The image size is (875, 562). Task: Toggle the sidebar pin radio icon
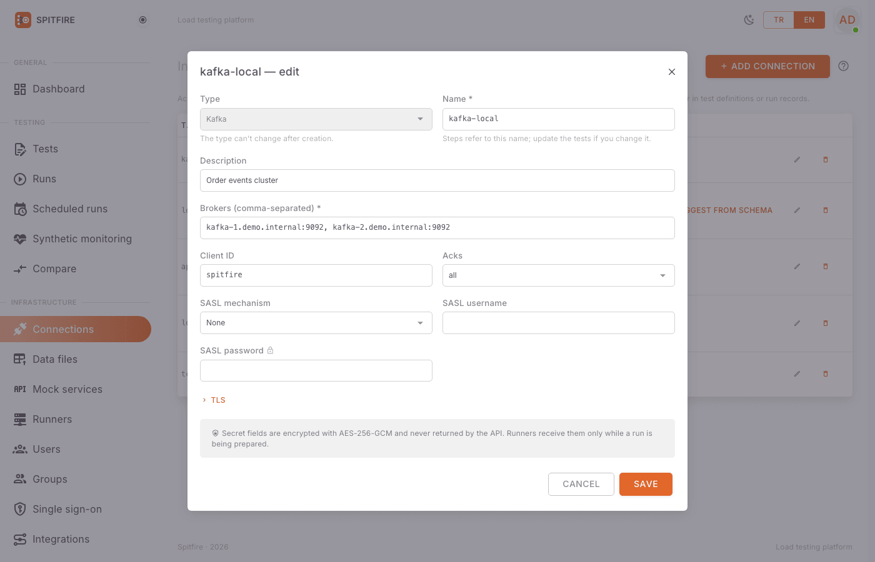click(x=142, y=20)
